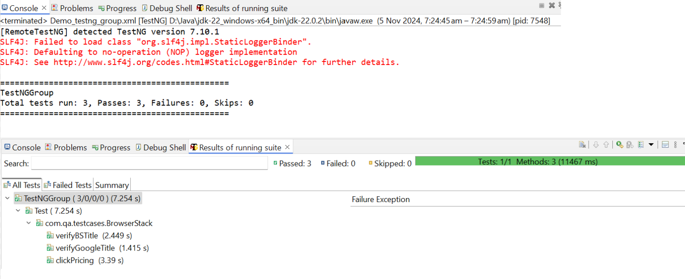Open Debug Shell tab in top panel
Image resolution: width=685 pixels, height=279 pixels.
pos(166,8)
